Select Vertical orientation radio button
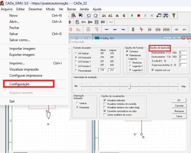This screenshot has height=153, width=191. (77, 103)
